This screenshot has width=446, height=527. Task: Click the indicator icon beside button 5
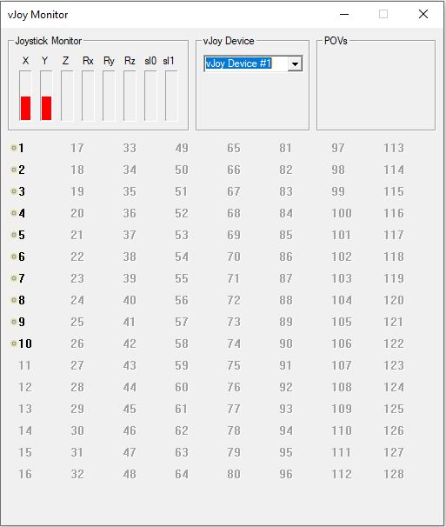pyautogui.click(x=14, y=235)
